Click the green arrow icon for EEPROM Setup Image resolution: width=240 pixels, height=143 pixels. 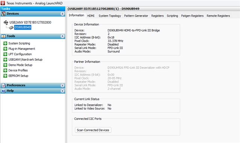pyautogui.click(x=5, y=76)
